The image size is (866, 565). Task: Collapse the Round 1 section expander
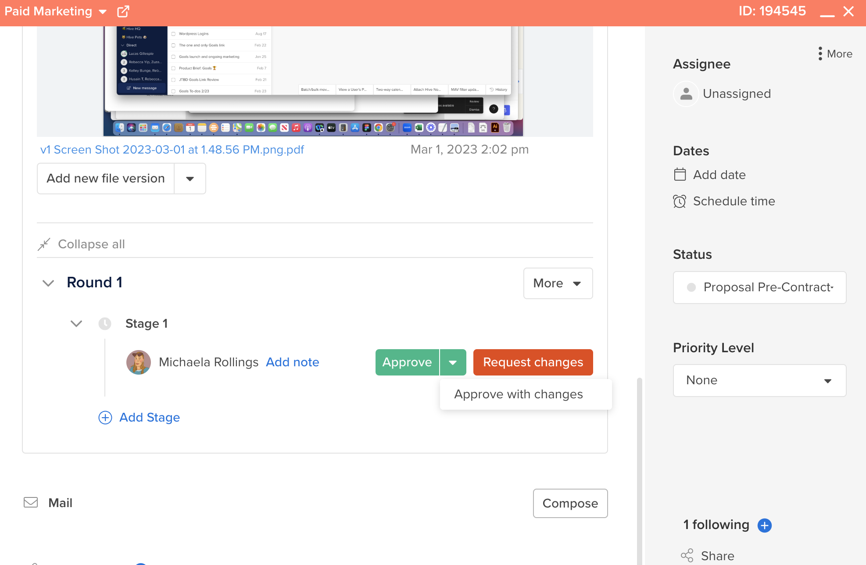click(x=48, y=283)
